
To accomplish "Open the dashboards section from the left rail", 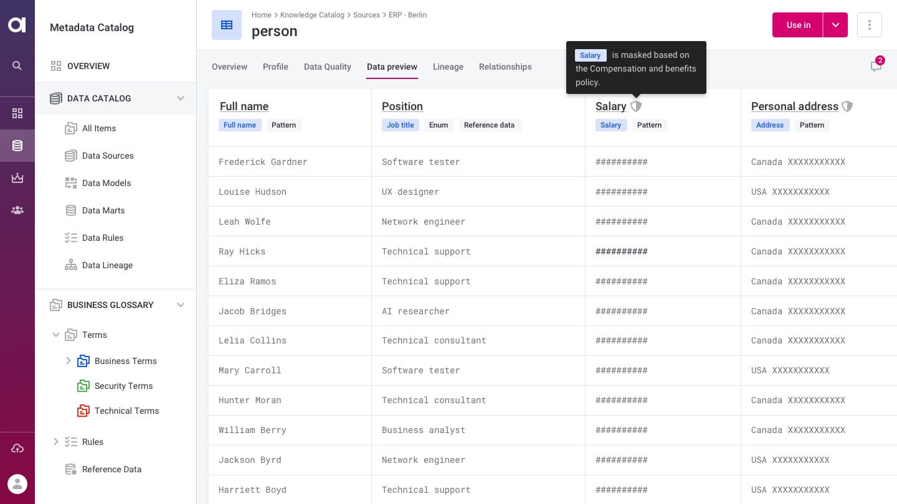I will click(17, 113).
